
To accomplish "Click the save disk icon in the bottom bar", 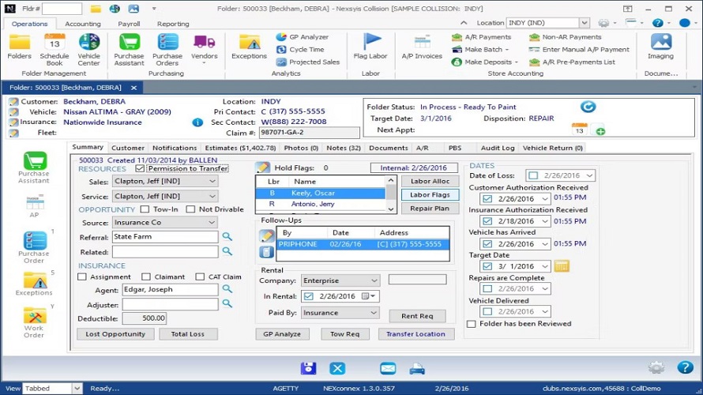I will click(x=309, y=368).
